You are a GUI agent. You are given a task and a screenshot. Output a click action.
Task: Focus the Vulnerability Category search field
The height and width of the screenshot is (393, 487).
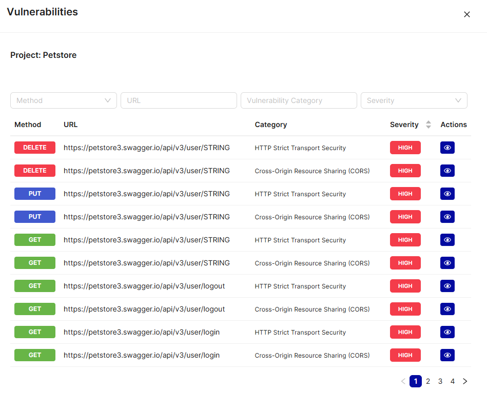pyautogui.click(x=299, y=100)
